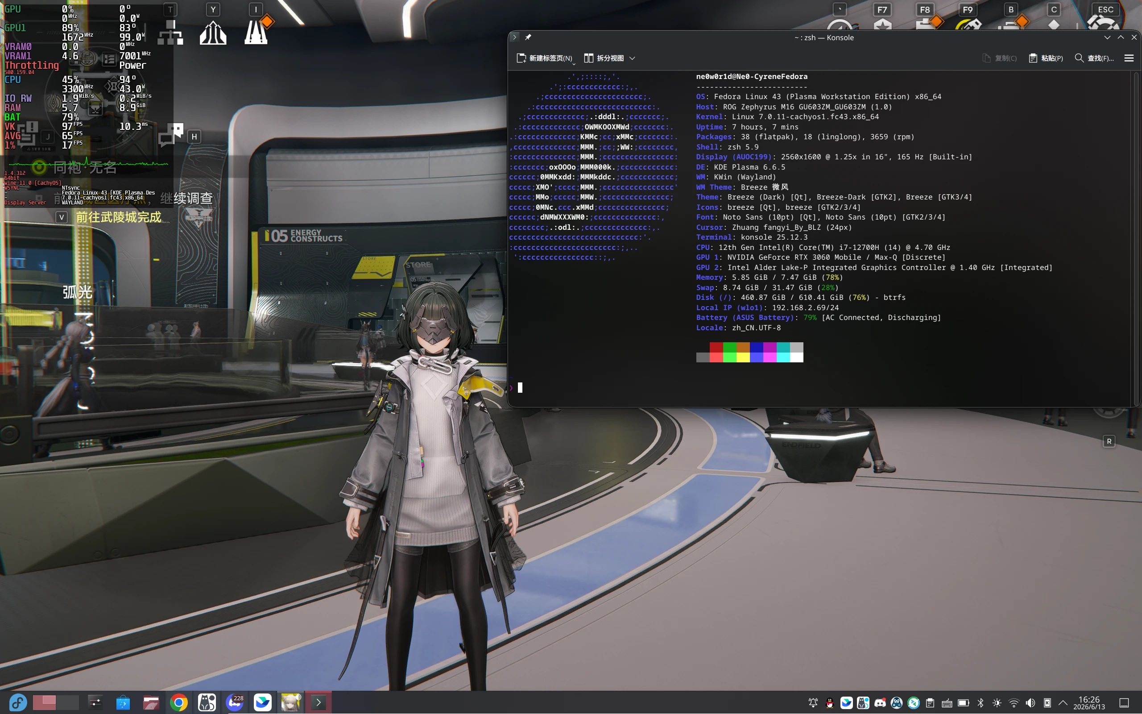This screenshot has height=714, width=1142.
Task: Open the green circular tray icon
Action: pos(914,703)
